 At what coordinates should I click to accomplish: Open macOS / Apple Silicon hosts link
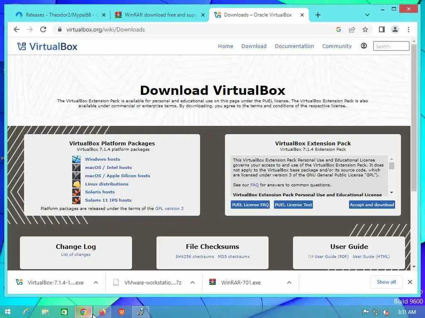pos(117,176)
